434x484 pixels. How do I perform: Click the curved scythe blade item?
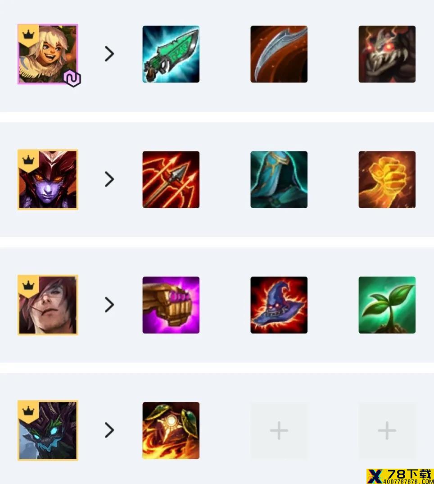pos(279,54)
